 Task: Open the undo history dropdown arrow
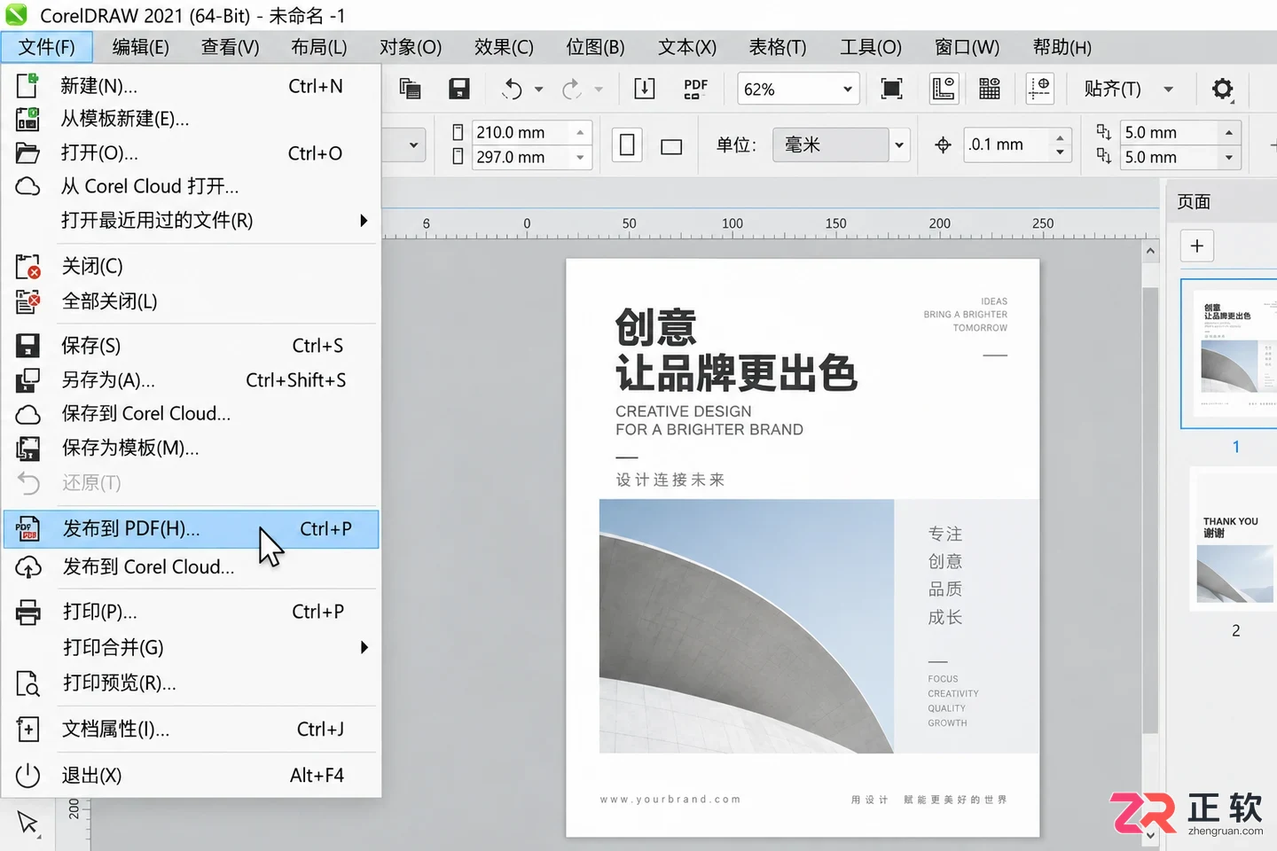pyautogui.click(x=538, y=90)
